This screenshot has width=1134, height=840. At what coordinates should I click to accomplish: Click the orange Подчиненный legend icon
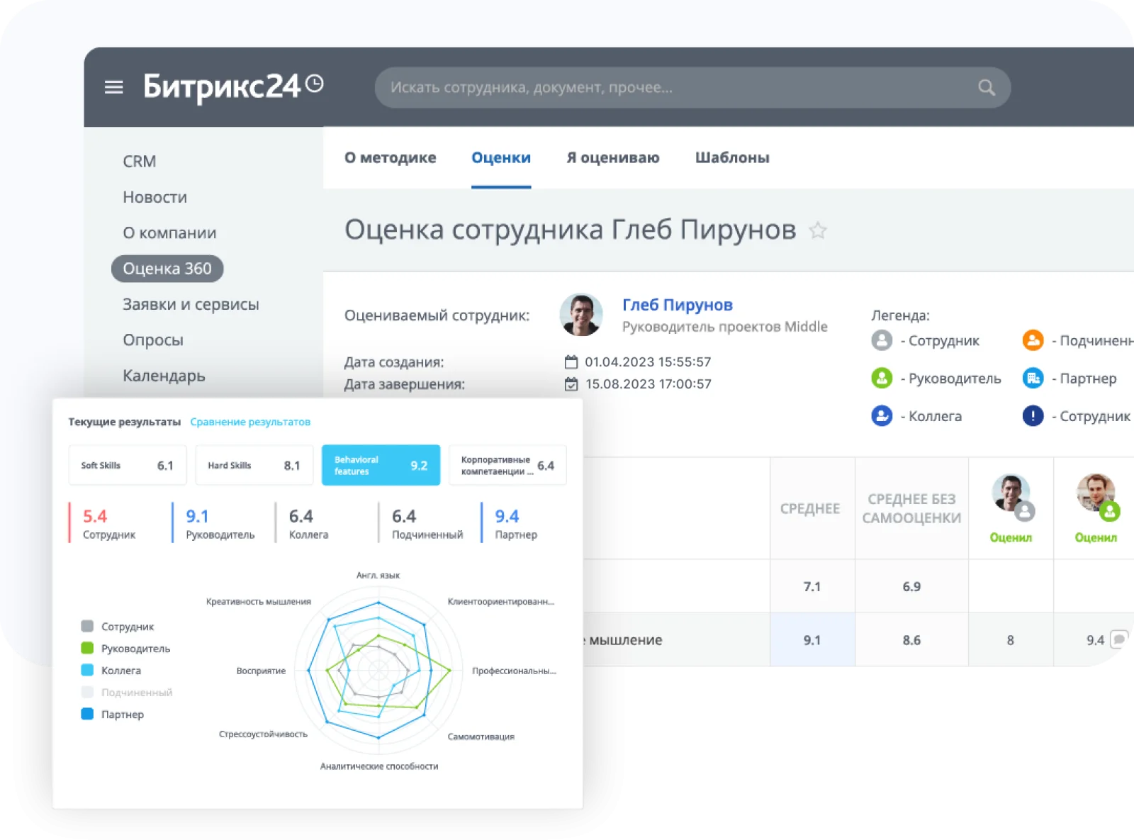pos(1033,340)
